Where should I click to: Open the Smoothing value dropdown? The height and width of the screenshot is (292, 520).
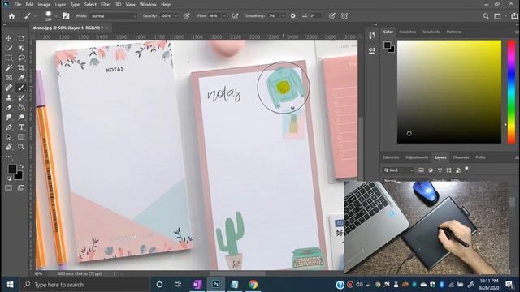[284, 16]
